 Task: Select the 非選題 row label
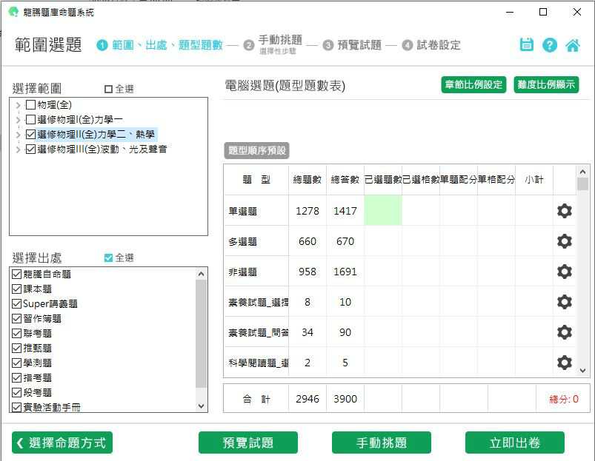coord(243,272)
